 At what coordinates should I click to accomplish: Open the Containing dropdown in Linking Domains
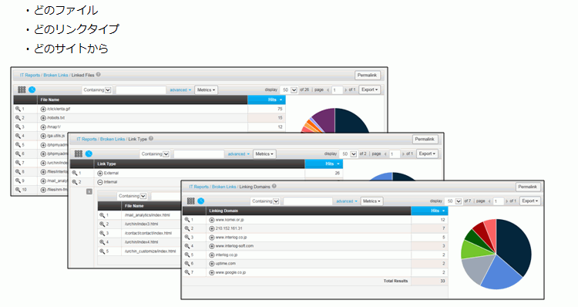click(265, 201)
